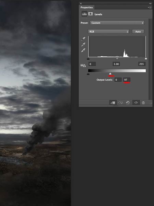Click the white output level slider handle
Image resolution: width=154 pixels, height=206 pixels.
point(110,74)
